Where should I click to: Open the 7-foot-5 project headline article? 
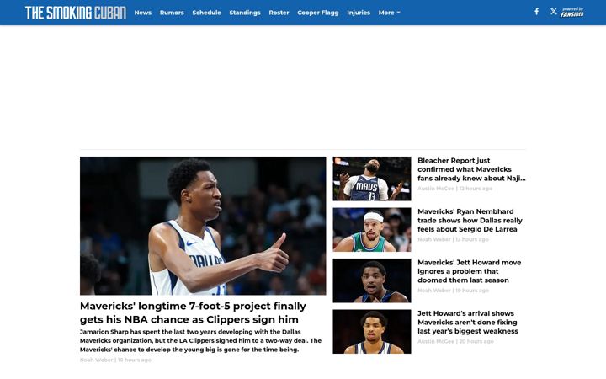coord(193,312)
